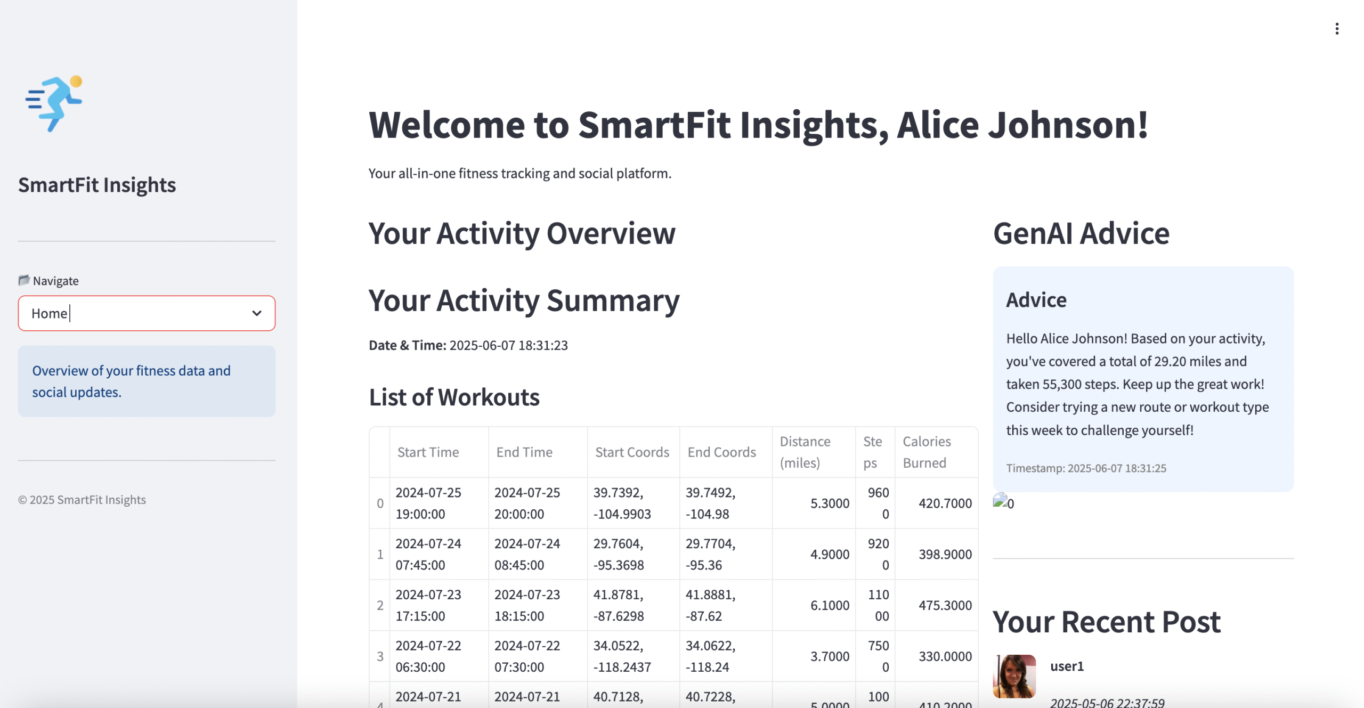Click the End Coords column header
This screenshot has height=708, width=1364.
[721, 452]
